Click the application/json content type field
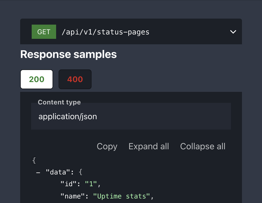 coord(131,117)
